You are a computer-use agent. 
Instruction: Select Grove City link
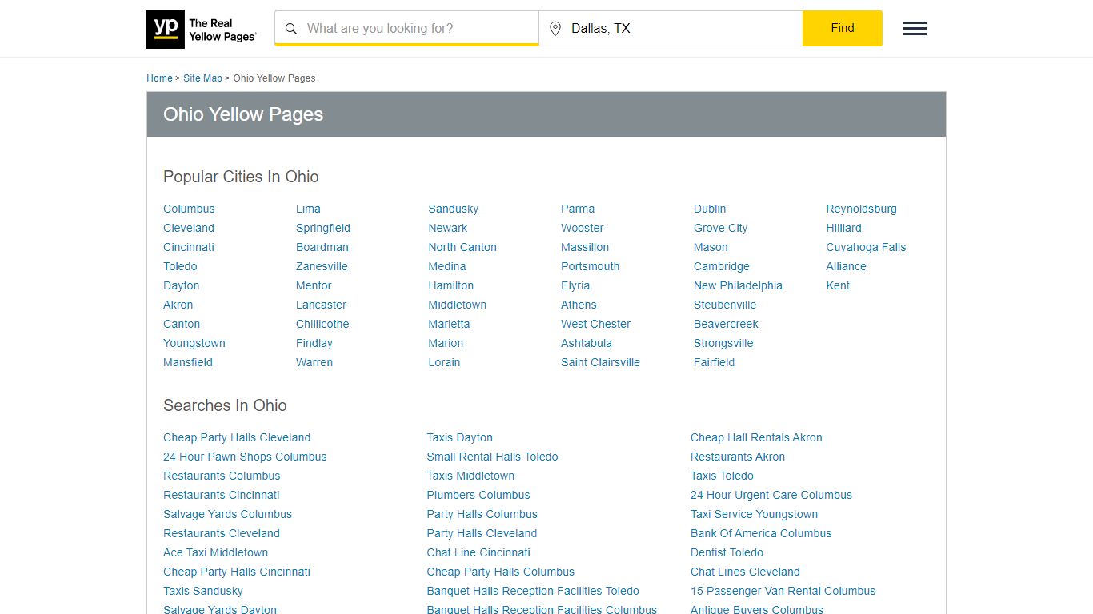pos(721,228)
